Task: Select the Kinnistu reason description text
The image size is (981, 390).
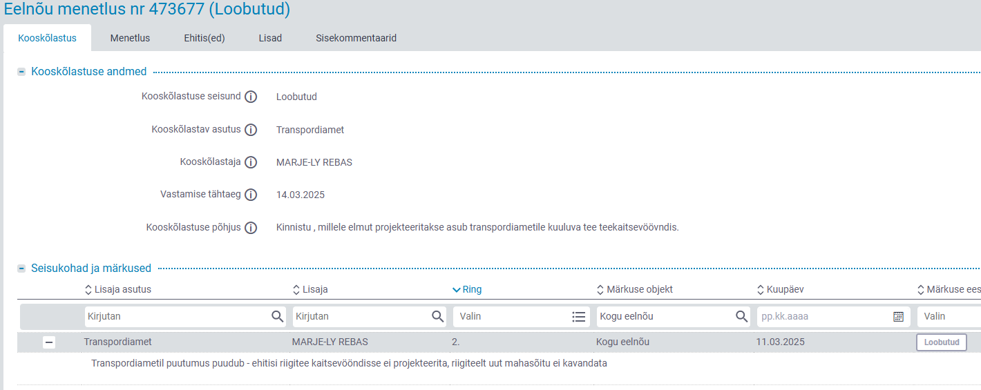Action: pyautogui.click(x=477, y=227)
